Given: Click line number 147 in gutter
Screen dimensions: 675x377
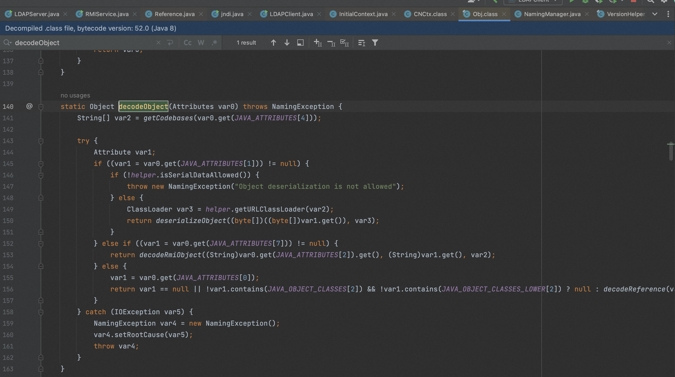Looking at the screenshot, I should click(8, 186).
